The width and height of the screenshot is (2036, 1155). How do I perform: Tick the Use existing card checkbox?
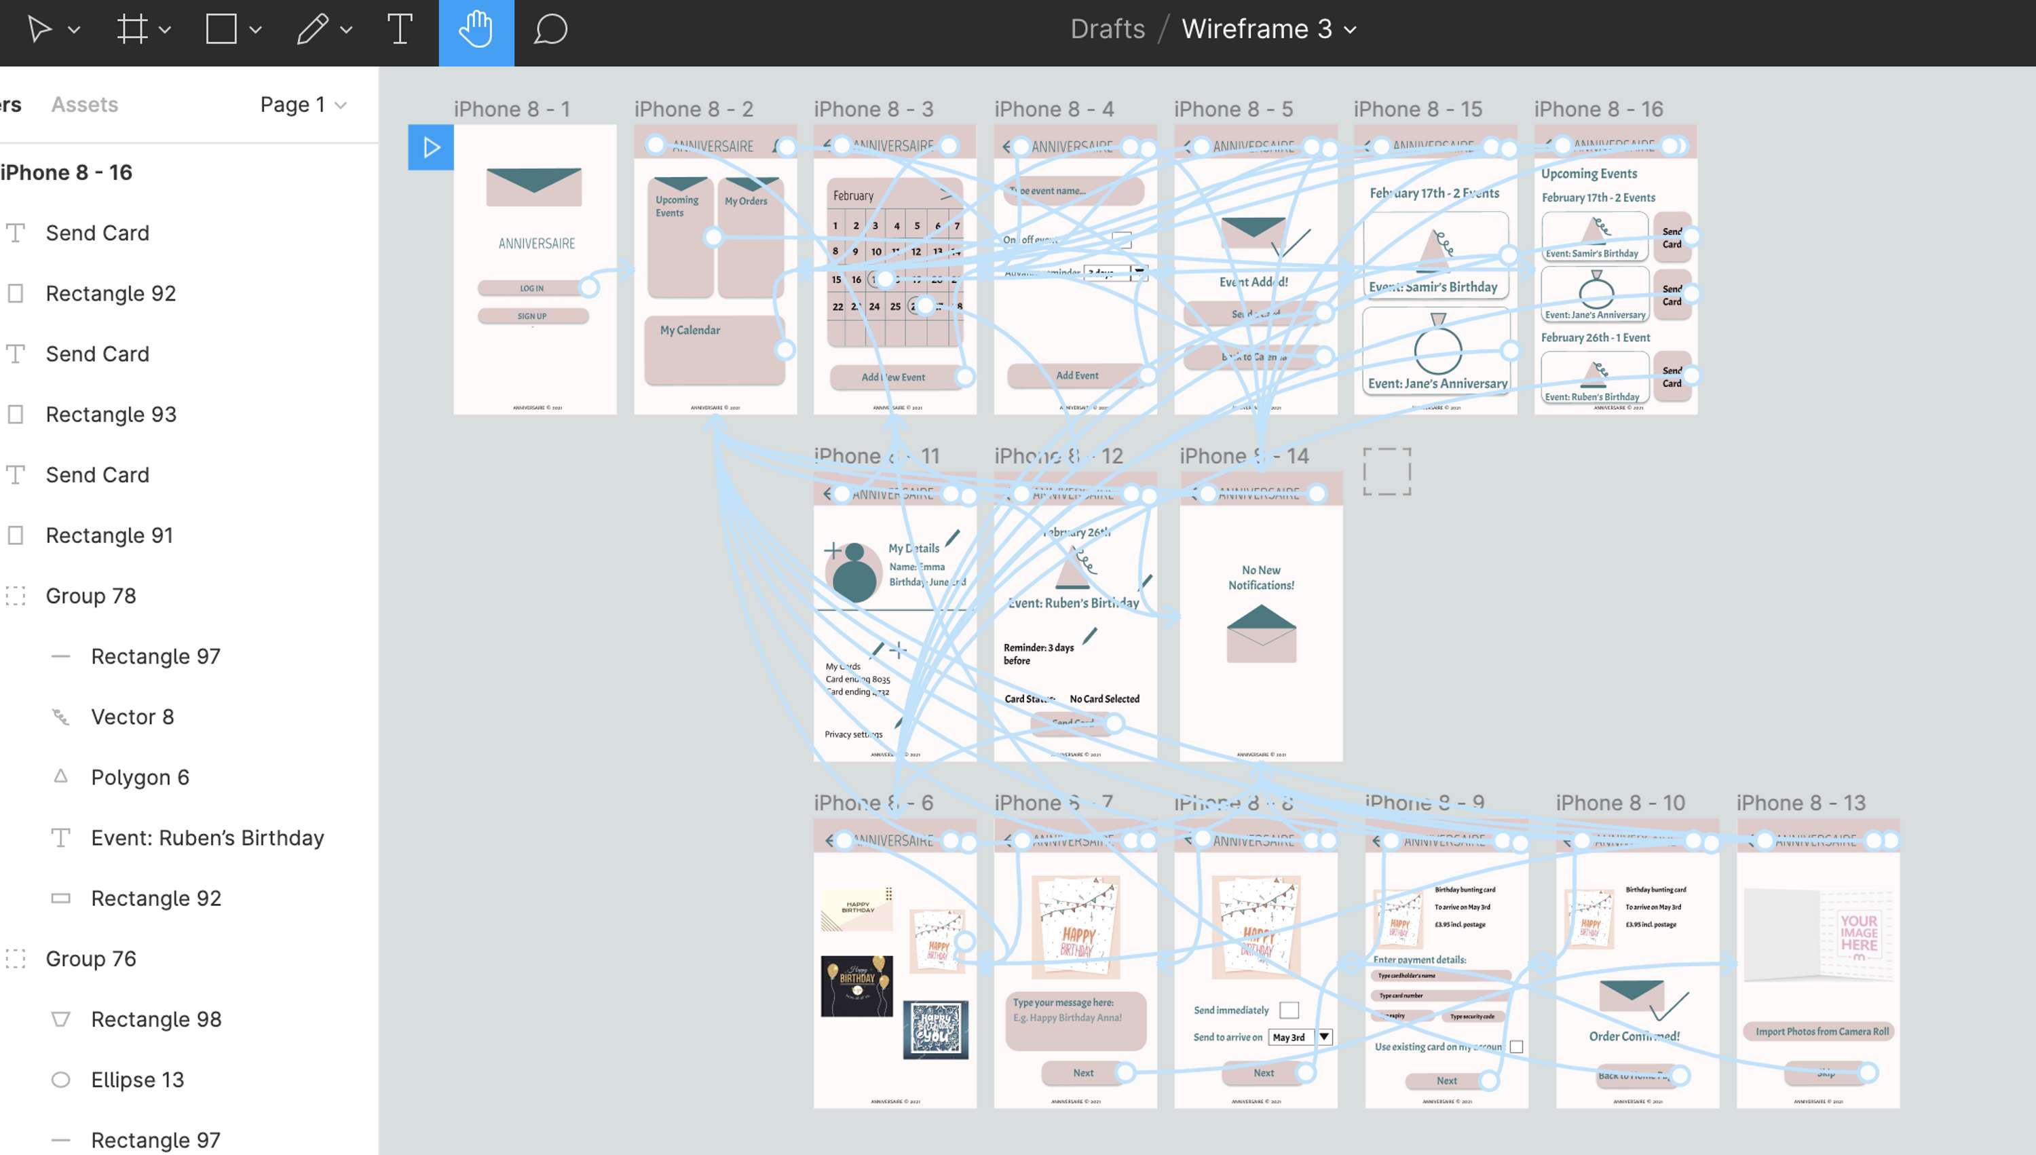tap(1517, 1047)
